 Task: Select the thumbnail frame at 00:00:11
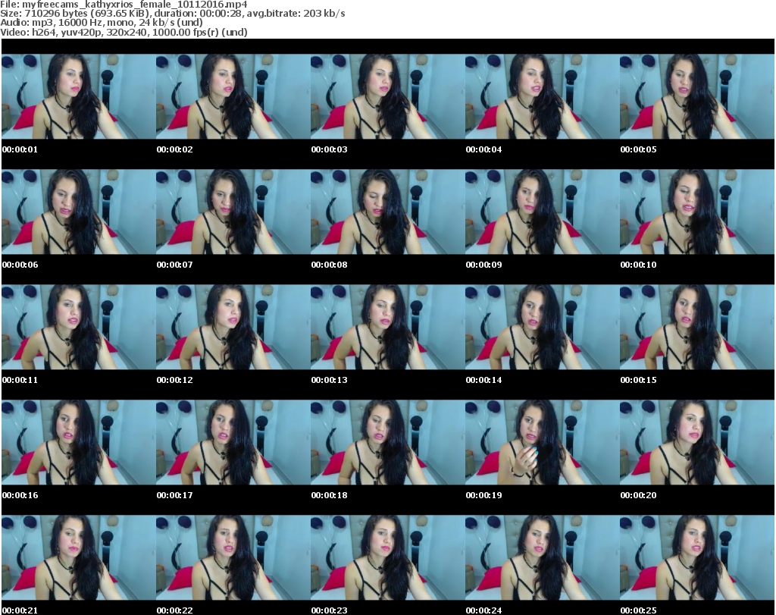click(79, 327)
